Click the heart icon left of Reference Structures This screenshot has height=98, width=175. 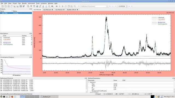[79, 6]
